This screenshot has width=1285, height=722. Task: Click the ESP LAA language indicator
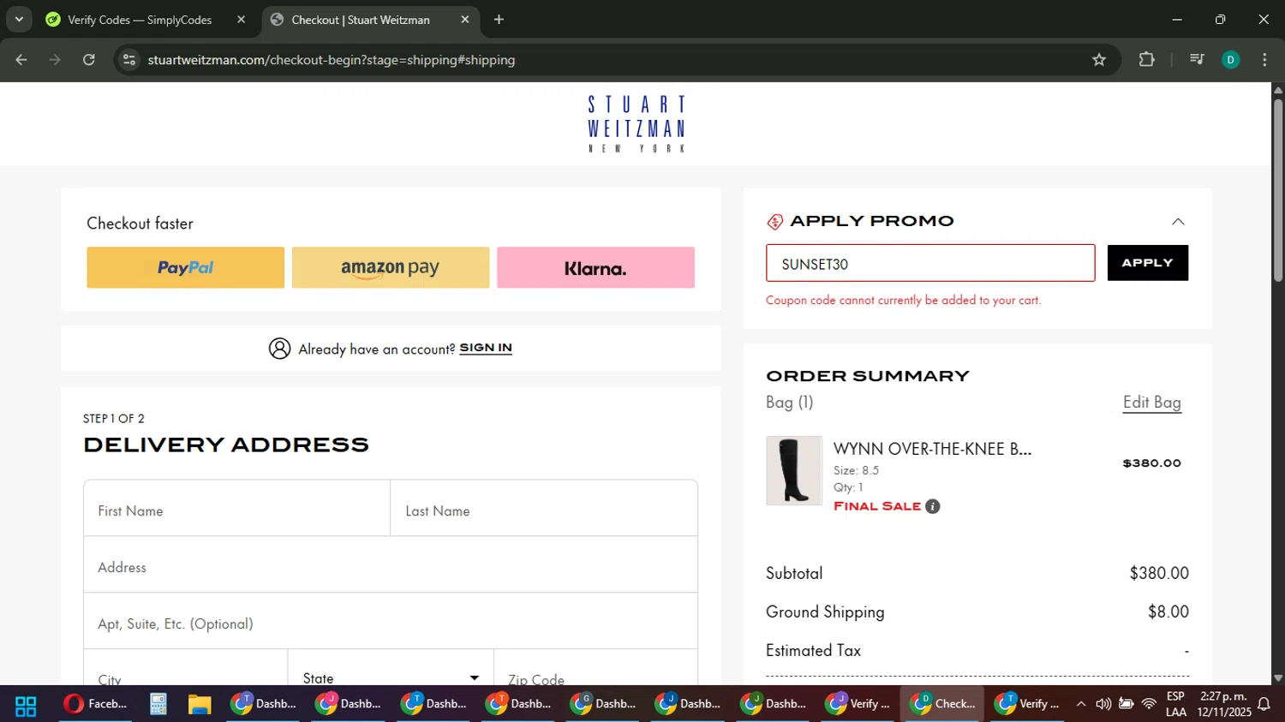1176,704
